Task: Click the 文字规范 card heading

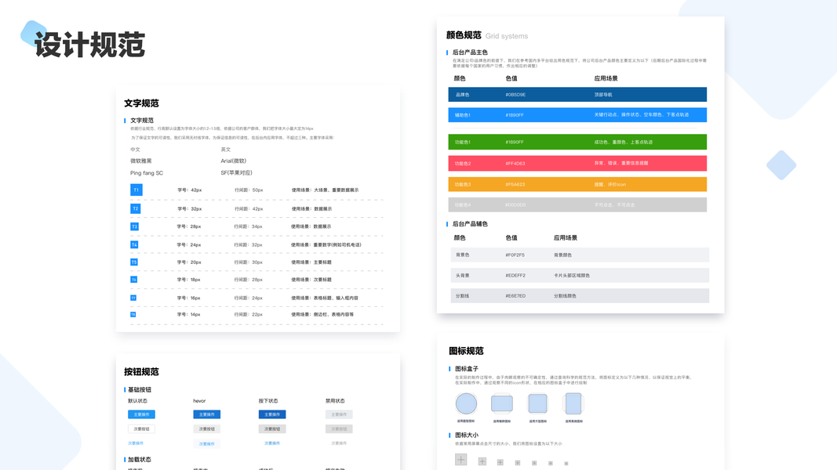Action: click(x=141, y=103)
